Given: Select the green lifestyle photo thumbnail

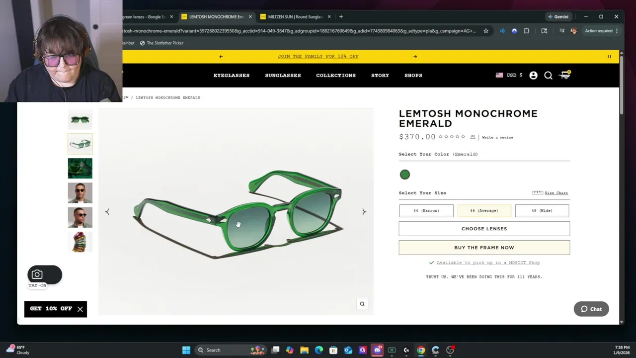Looking at the screenshot, I should click(80, 168).
